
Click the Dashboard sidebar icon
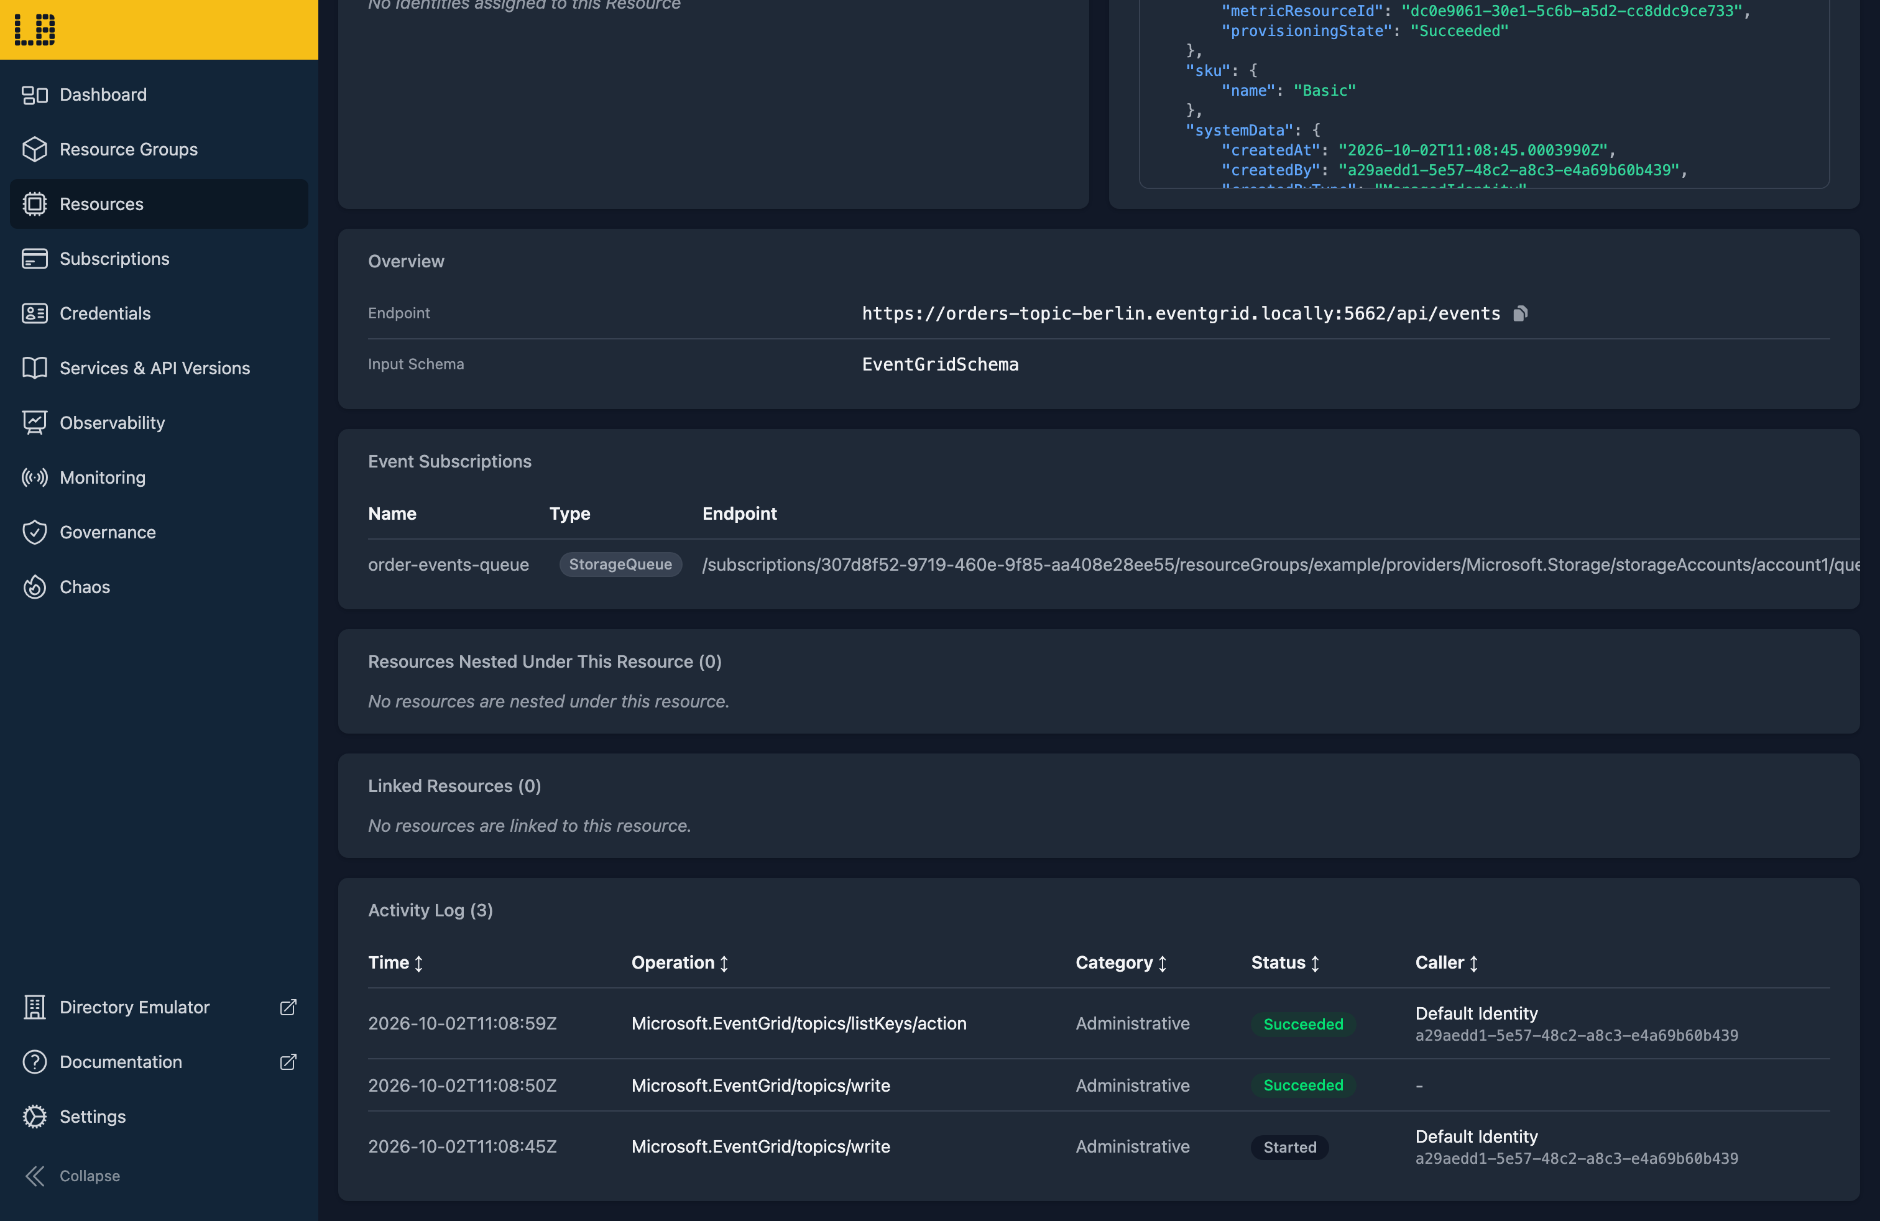[x=35, y=94]
